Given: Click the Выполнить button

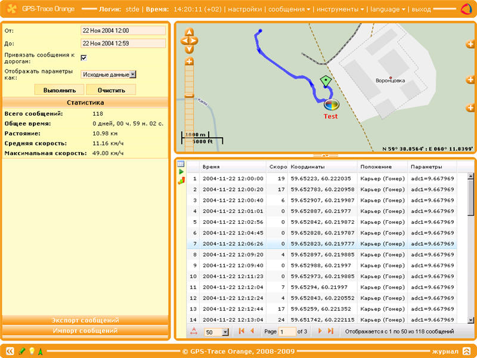Looking at the screenshot, I should pos(59,90).
